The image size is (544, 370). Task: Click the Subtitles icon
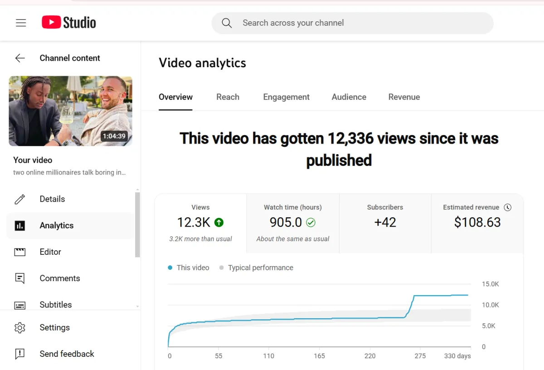click(x=20, y=305)
